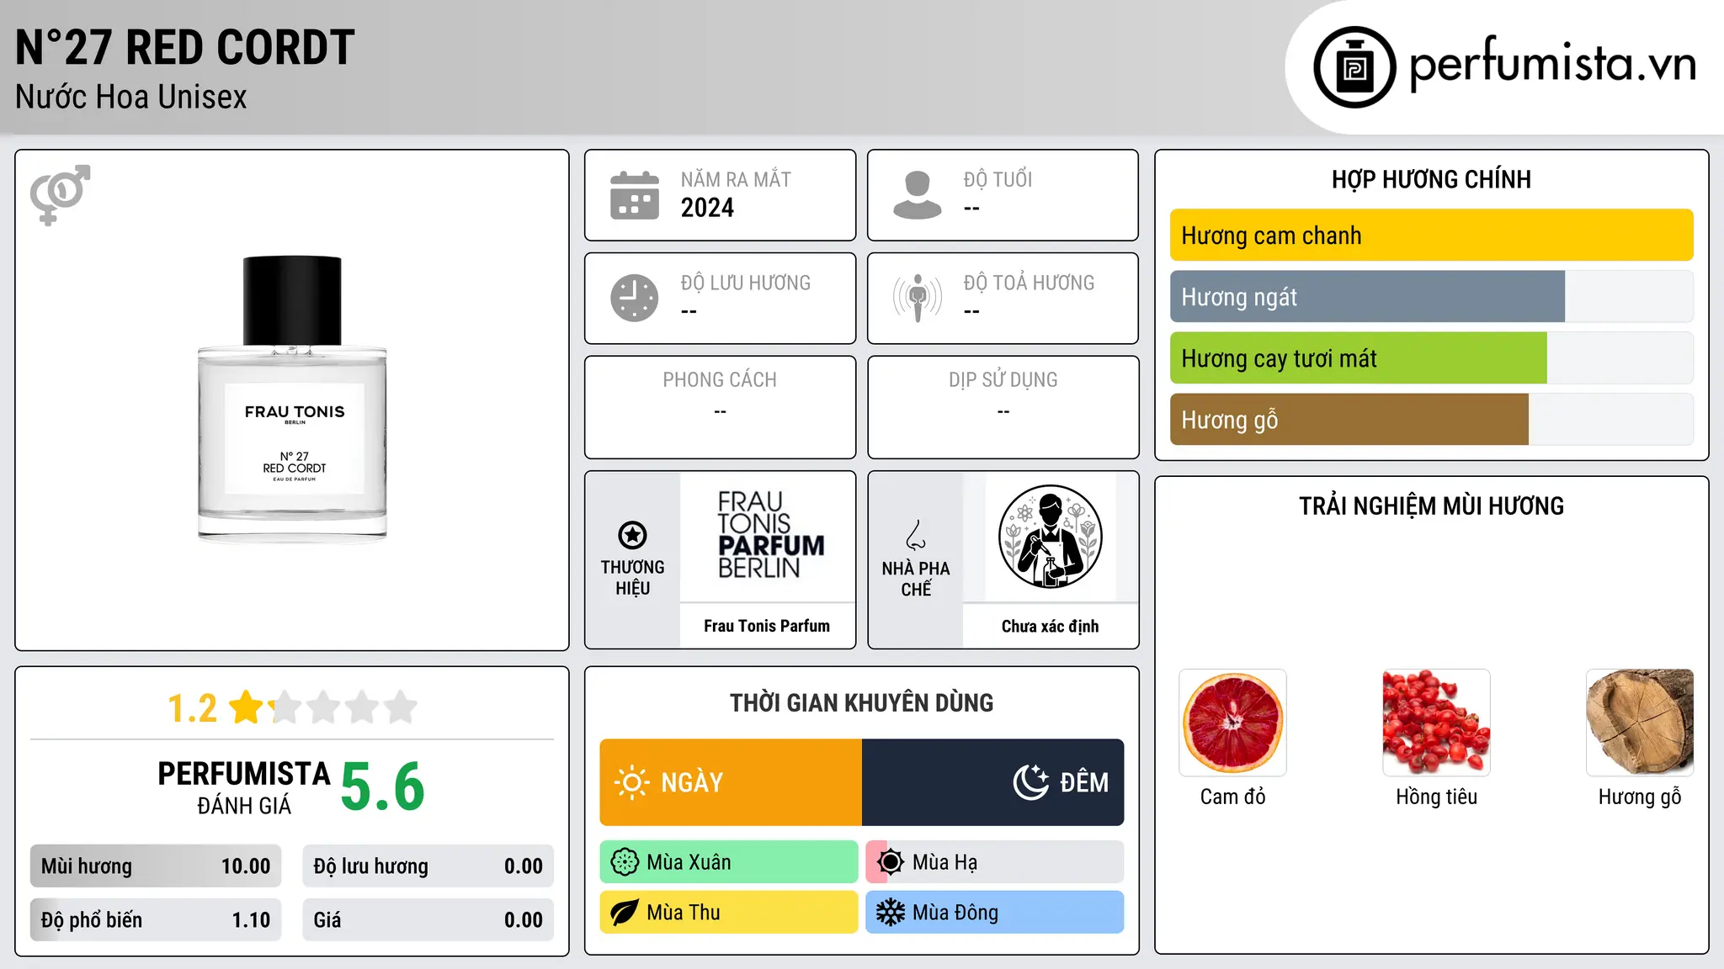Choose the Mùa Hạ season bar
1724x969 pixels.
[x=995, y=862]
